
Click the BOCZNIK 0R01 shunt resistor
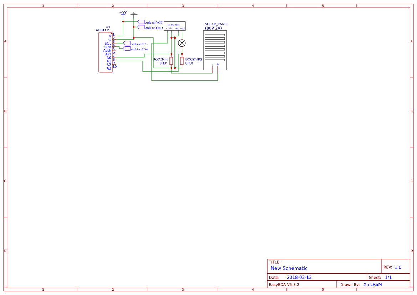(x=171, y=61)
